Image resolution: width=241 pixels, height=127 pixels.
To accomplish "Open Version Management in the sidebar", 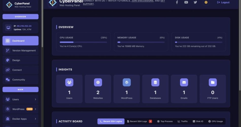I will click(x=21, y=51).
